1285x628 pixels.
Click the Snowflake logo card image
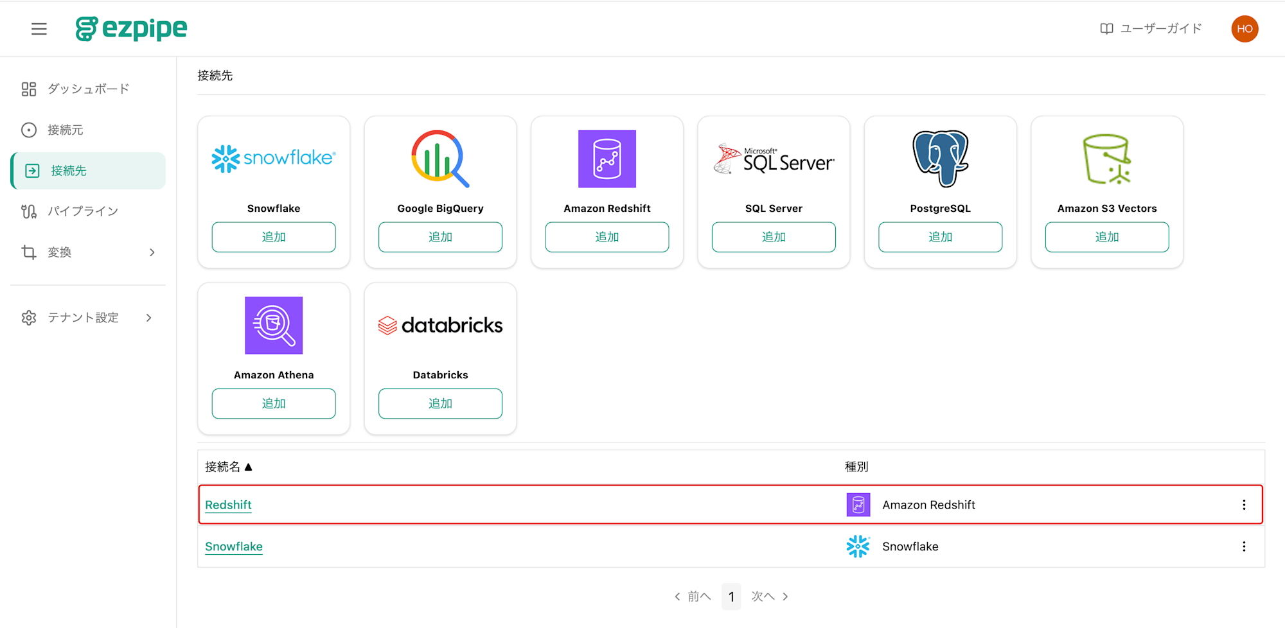[x=274, y=159]
